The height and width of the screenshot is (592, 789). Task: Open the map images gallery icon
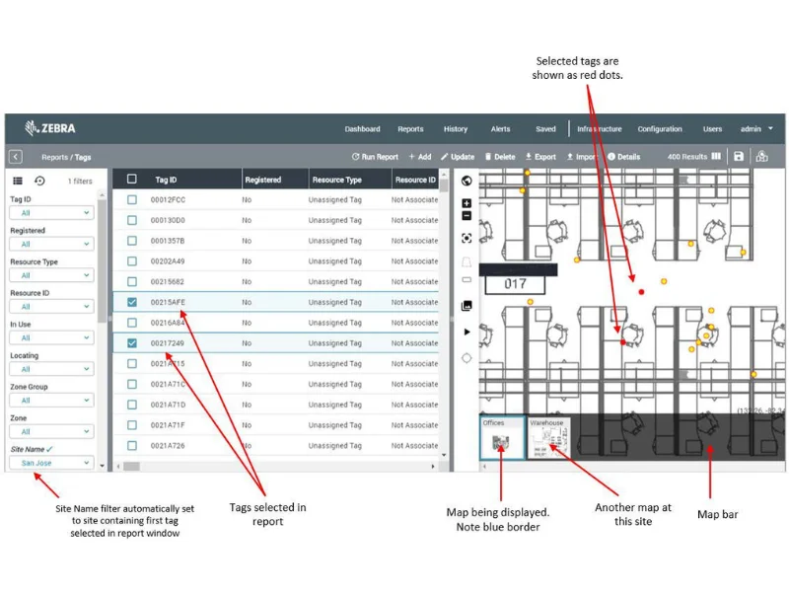point(466,306)
